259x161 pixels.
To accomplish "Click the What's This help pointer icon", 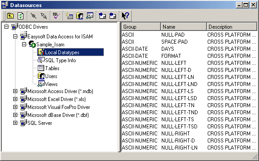I will 126,16.
